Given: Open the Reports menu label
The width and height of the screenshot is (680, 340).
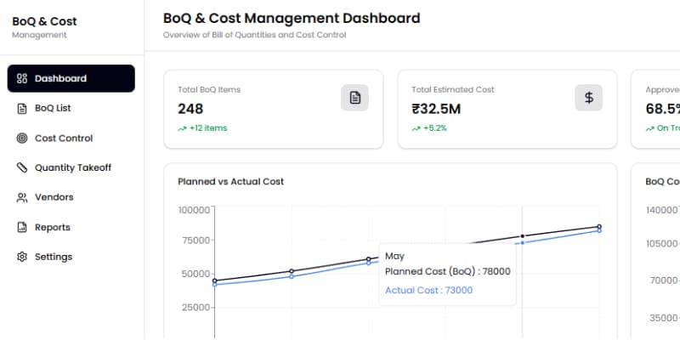Looking at the screenshot, I should [x=52, y=227].
